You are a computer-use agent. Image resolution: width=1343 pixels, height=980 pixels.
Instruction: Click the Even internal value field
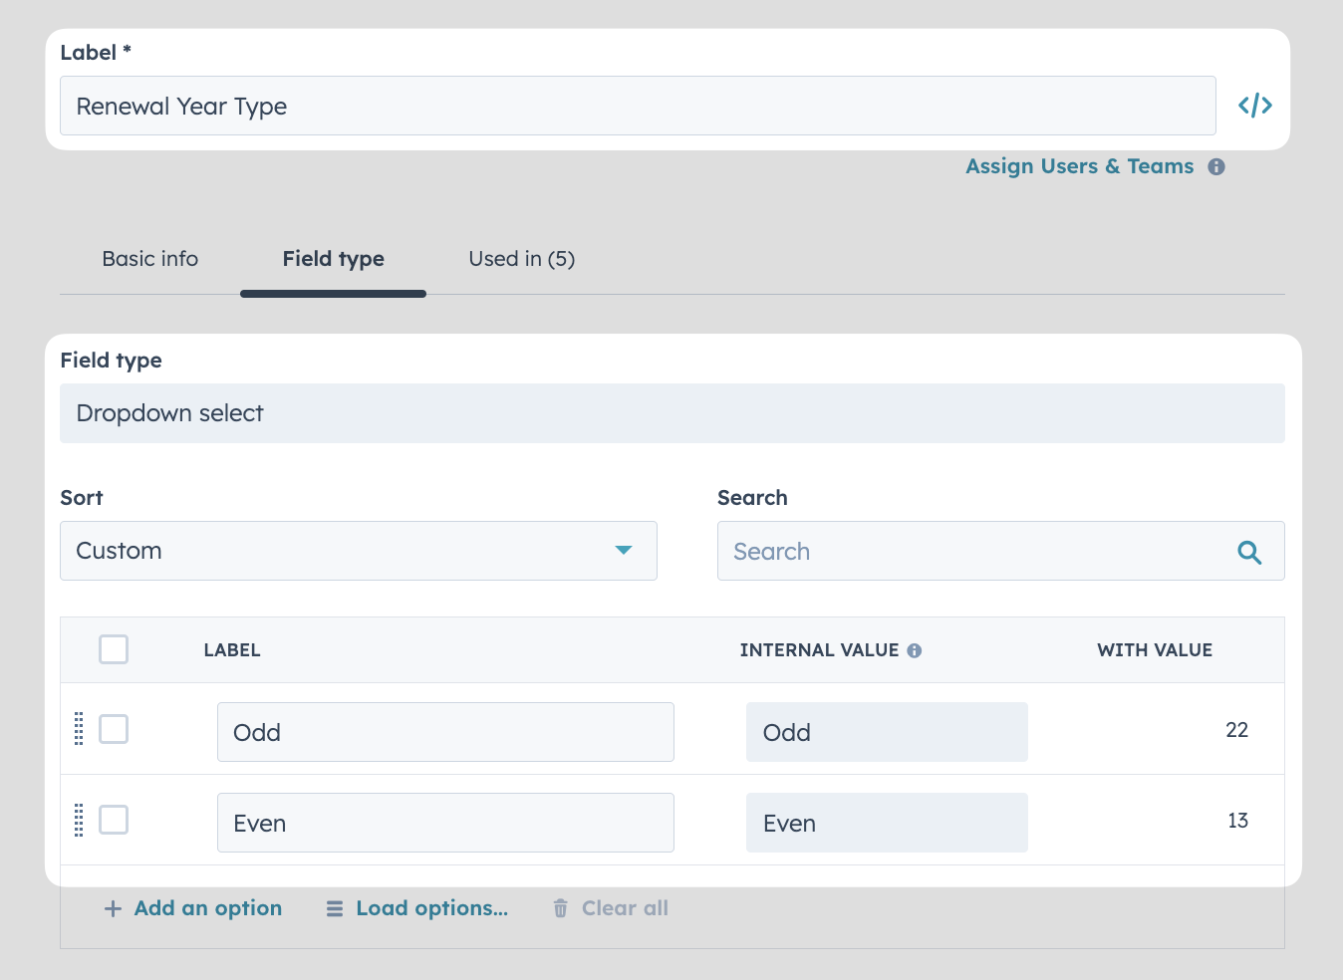click(x=887, y=823)
